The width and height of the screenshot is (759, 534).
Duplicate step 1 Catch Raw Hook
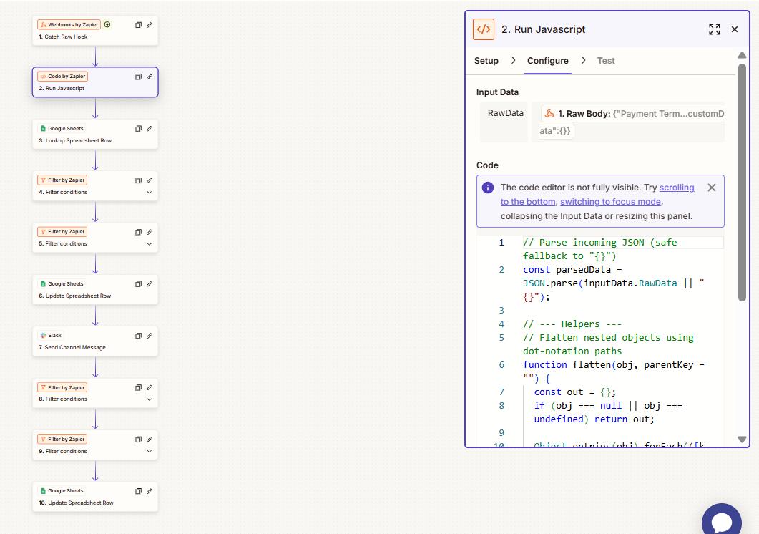click(138, 25)
